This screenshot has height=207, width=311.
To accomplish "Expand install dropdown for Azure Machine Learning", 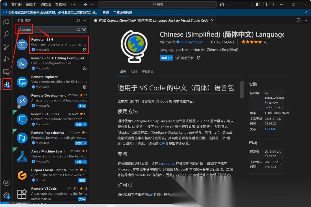I will [85, 162].
